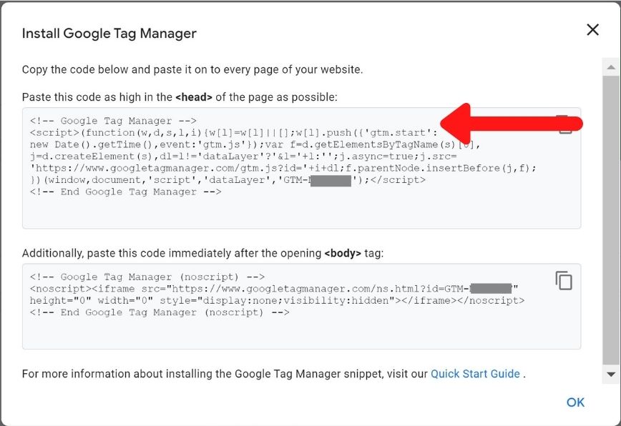Click the 'new Date().getTime()' code line
The width and height of the screenshot is (621, 426).
click(x=255, y=144)
